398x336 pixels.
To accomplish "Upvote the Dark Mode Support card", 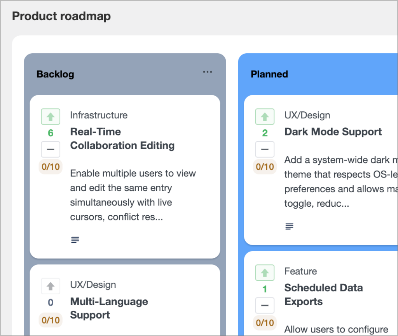I will [x=265, y=116].
